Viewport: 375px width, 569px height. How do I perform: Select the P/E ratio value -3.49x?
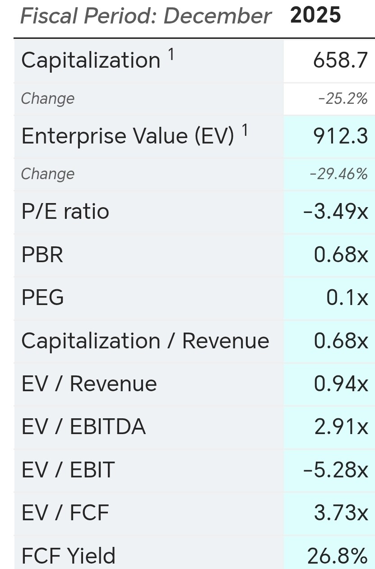(336, 211)
